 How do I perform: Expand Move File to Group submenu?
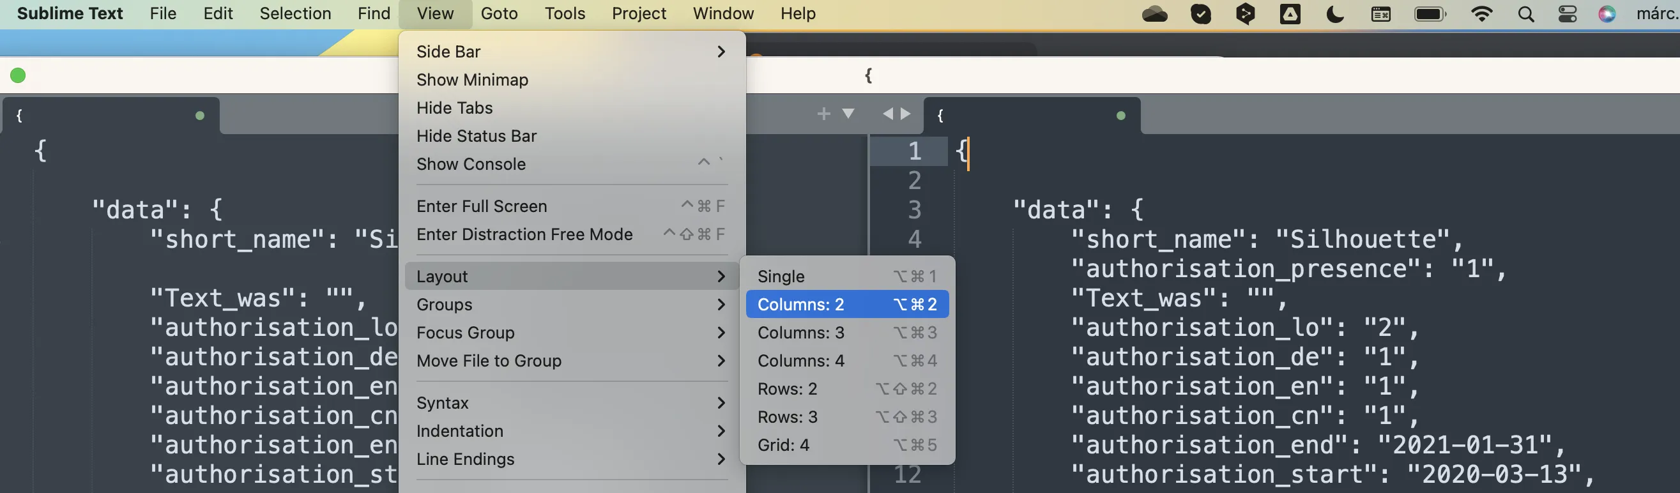[571, 361]
